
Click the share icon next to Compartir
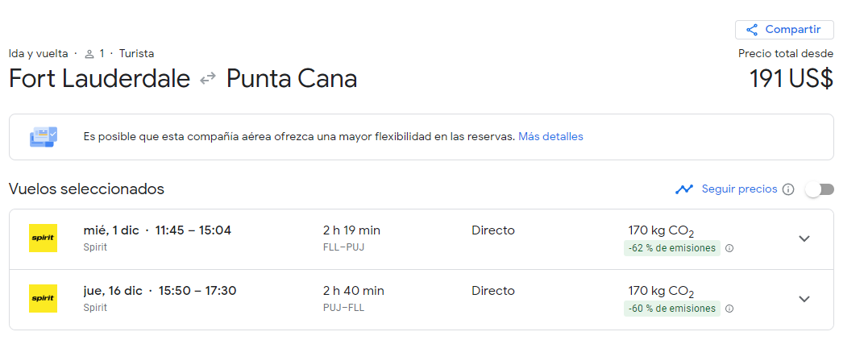point(752,30)
